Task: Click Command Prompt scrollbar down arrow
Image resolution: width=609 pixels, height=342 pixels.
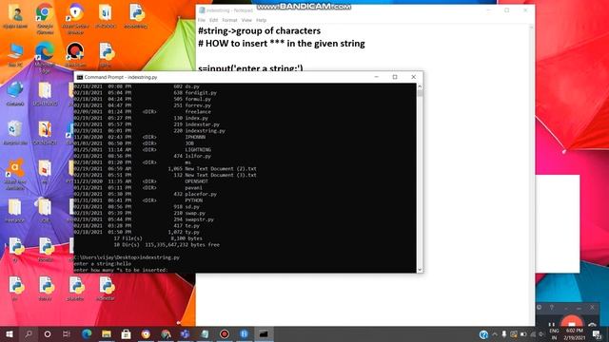Action: coord(420,270)
